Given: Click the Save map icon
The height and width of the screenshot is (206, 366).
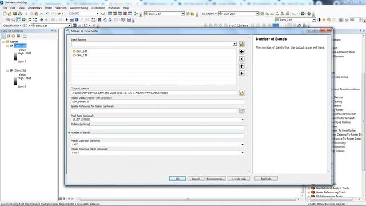Looking at the screenshot, I should click(x=15, y=14).
